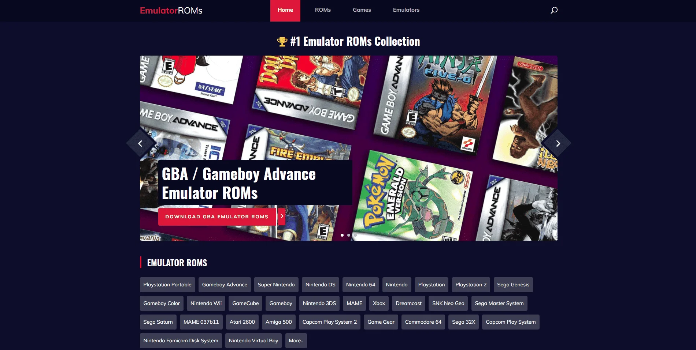This screenshot has width=696, height=350.
Task: Click the GBA / Gameboy Advance heading
Action: pyautogui.click(x=238, y=183)
